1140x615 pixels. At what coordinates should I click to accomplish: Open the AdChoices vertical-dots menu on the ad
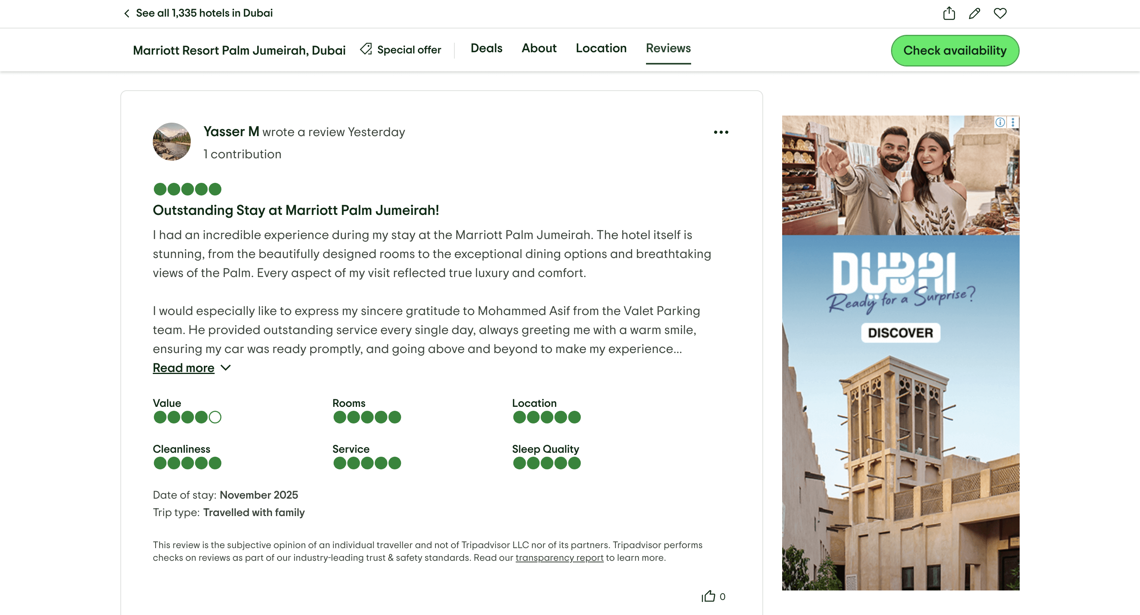click(x=1013, y=123)
